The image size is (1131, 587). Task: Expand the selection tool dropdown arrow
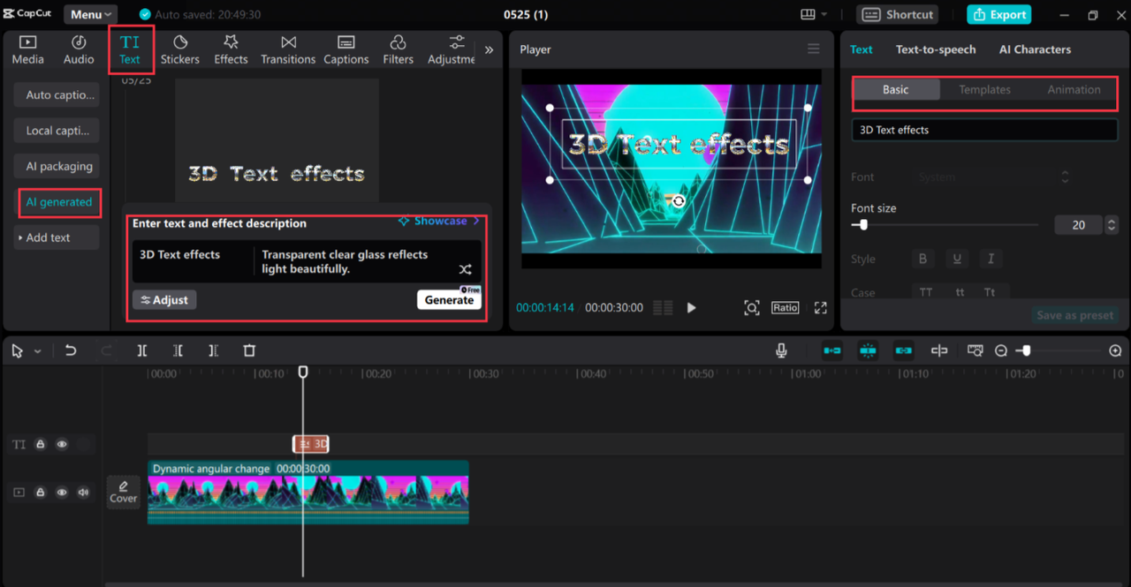point(37,351)
